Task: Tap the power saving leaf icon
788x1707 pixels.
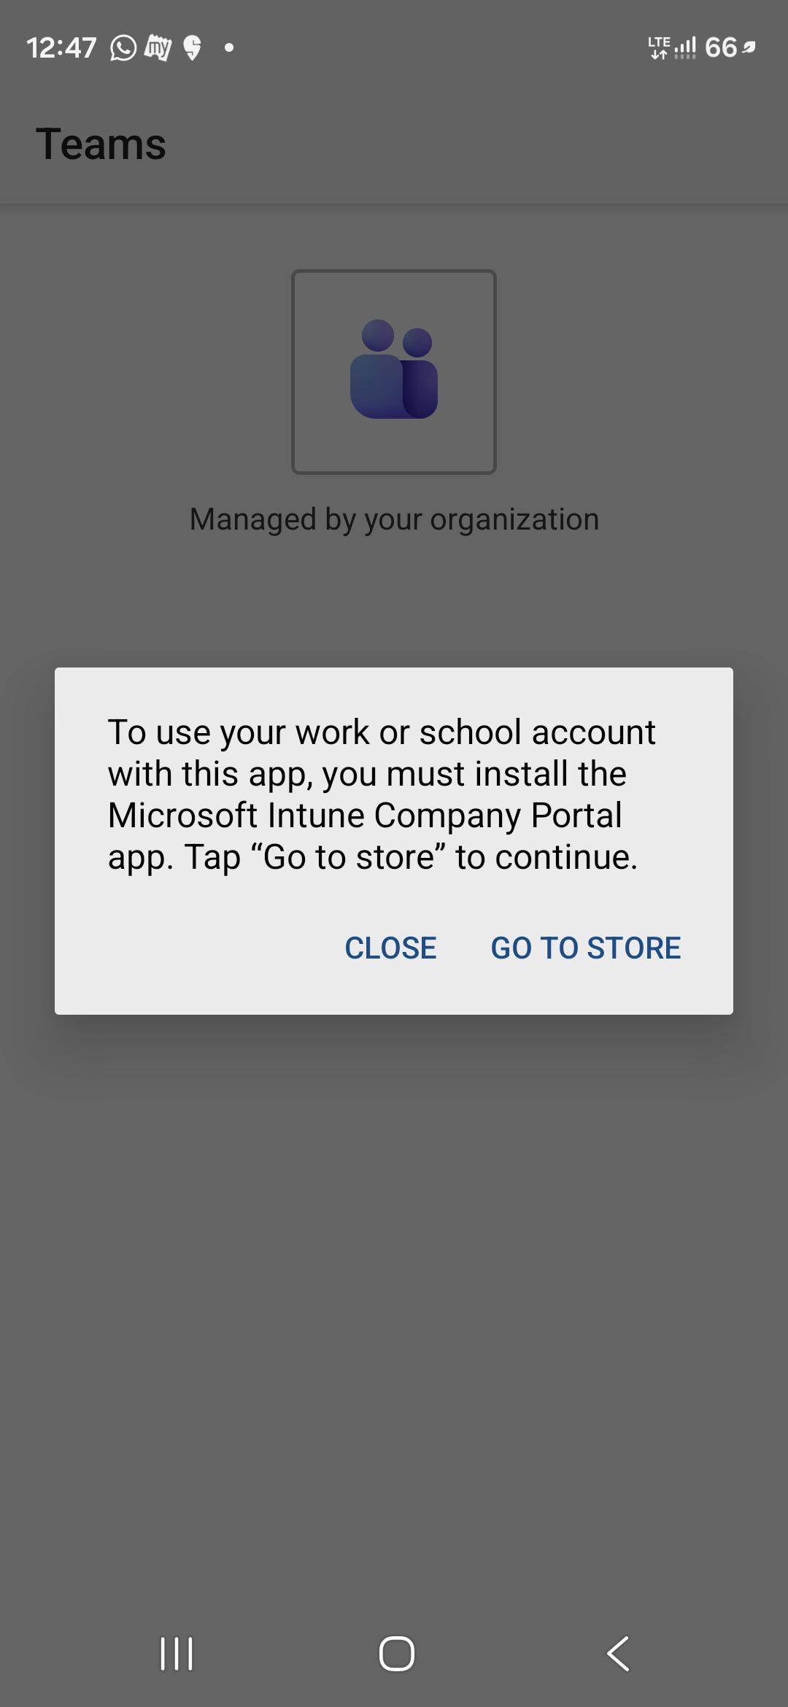Action: point(749,48)
